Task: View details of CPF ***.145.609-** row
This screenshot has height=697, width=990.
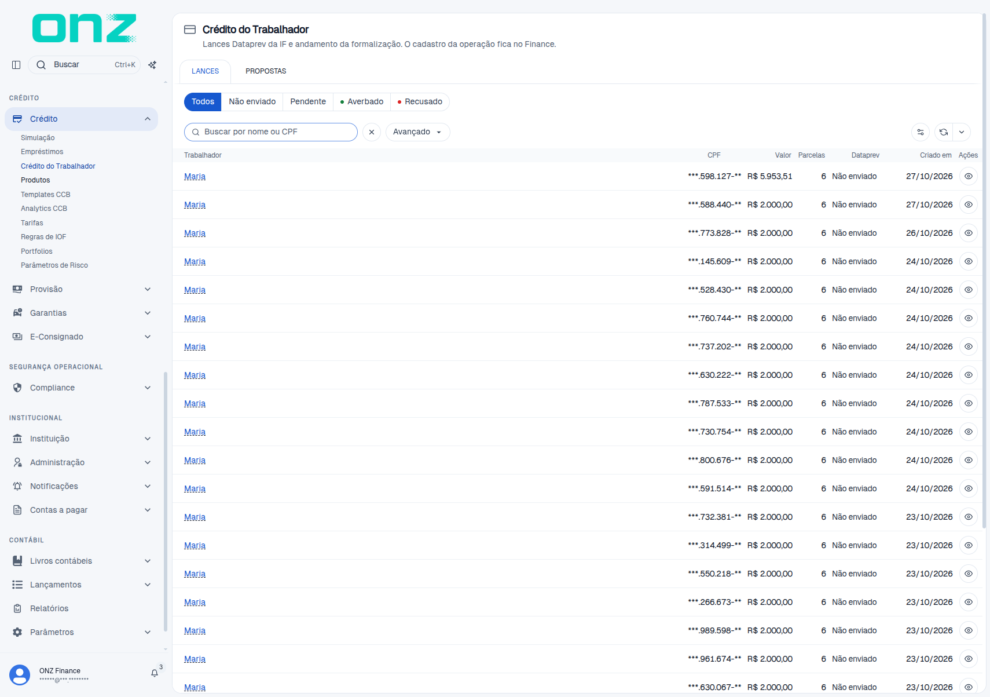Action: [969, 261]
